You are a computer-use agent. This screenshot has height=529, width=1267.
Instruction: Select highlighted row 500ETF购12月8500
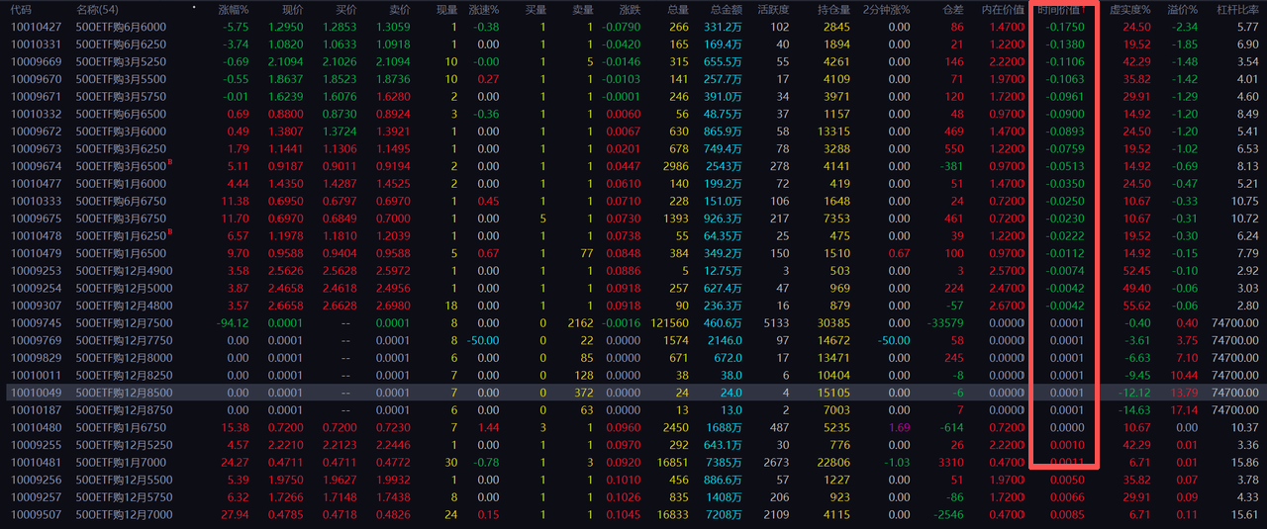coord(124,393)
